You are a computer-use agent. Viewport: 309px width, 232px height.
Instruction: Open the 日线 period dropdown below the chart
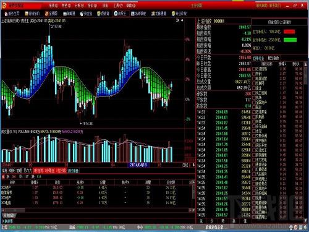tap(185, 165)
